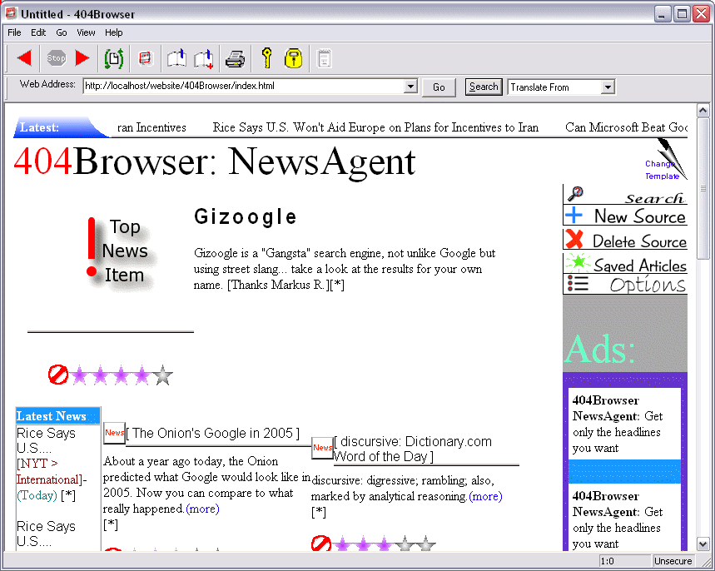The width and height of the screenshot is (715, 571).
Task: Click the red block icon beside Gizoogle stars
Action: (58, 375)
